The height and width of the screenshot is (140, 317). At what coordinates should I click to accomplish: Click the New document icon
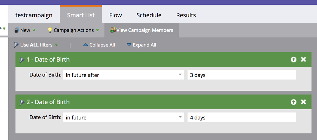pyautogui.click(x=17, y=30)
